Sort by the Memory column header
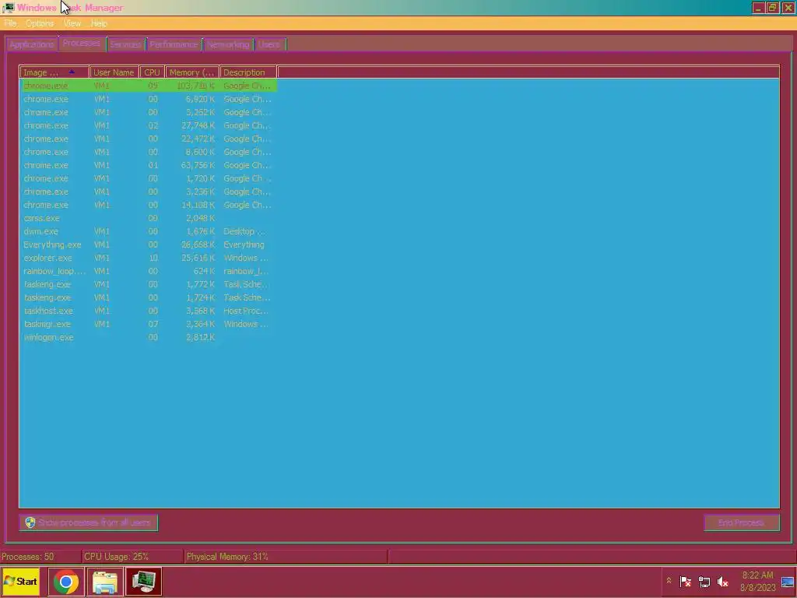Image resolution: width=797 pixels, height=598 pixels. pyautogui.click(x=192, y=72)
